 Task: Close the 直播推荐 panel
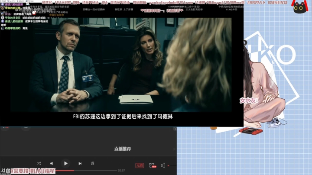coord(174,149)
